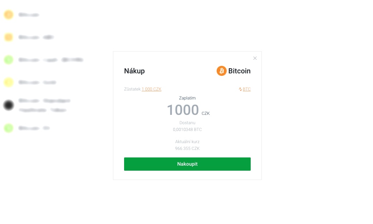Confirm purchase with Nakoupit button
Screen dimensions: 373x224
(187, 164)
